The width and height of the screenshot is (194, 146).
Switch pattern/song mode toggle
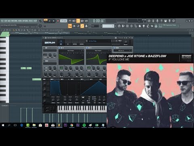click(x=46, y=20)
